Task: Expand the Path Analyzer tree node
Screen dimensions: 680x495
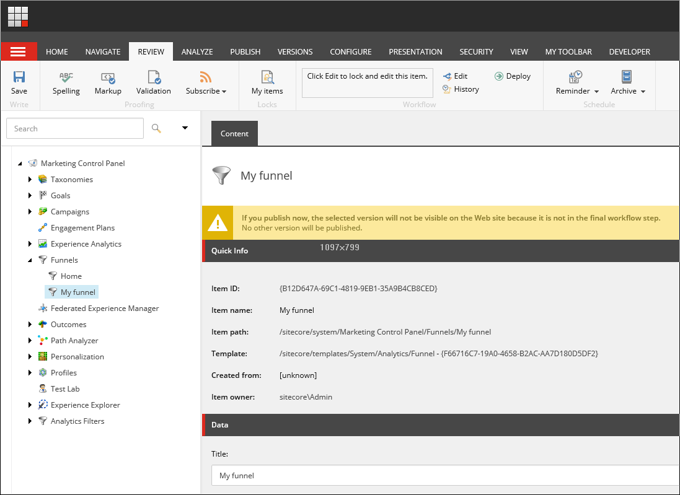Action: 30,340
